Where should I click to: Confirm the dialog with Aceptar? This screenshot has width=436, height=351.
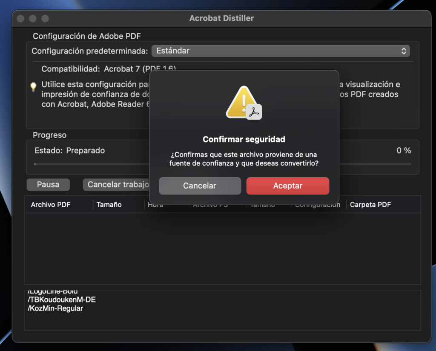[288, 185]
